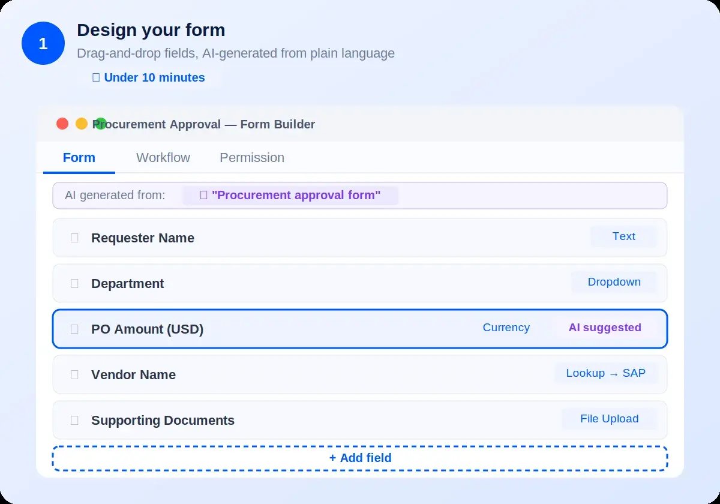Click the blue step 1 circle badge
The width and height of the screenshot is (720, 504).
click(43, 43)
